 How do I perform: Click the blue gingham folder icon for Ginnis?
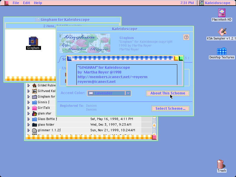point(35,102)
